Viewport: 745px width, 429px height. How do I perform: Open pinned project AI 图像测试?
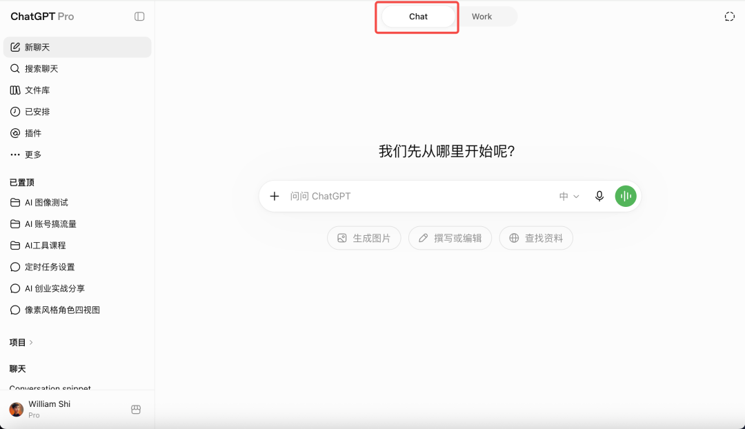click(x=77, y=202)
